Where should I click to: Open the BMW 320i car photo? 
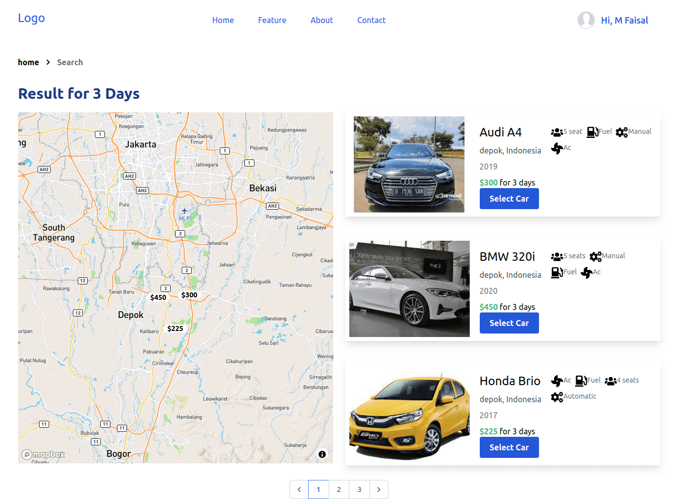410,289
